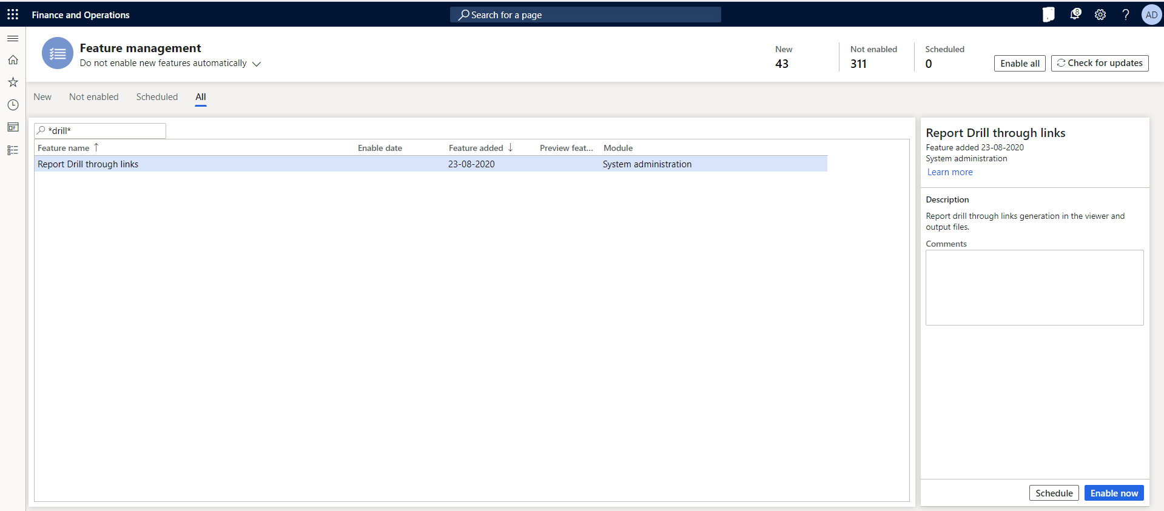Select the Report Drill through links row
This screenshot has width=1164, height=511.
click(x=431, y=164)
